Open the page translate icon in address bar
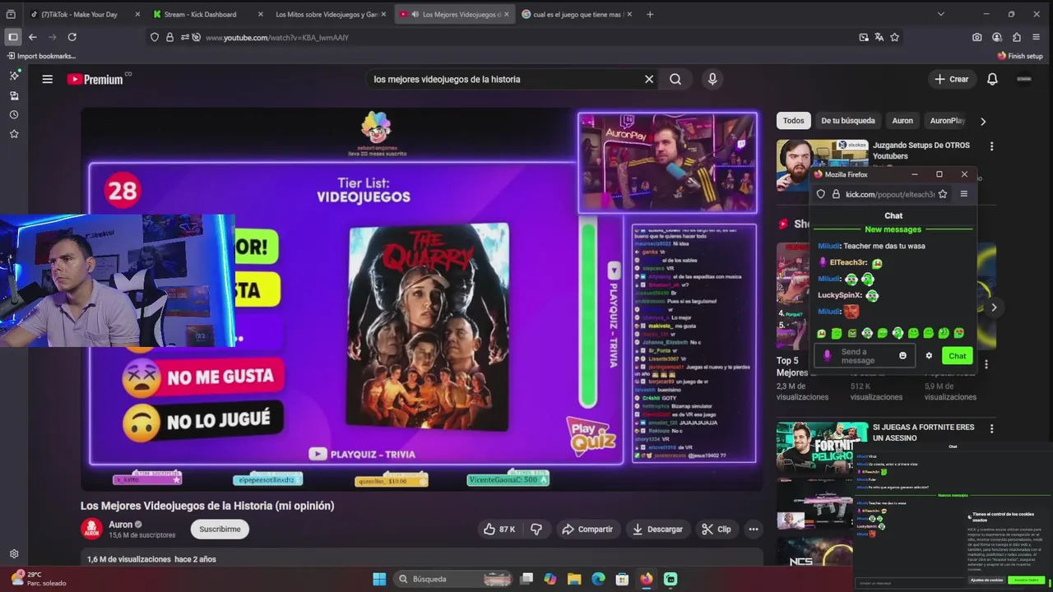This screenshot has width=1053, height=592. [879, 37]
